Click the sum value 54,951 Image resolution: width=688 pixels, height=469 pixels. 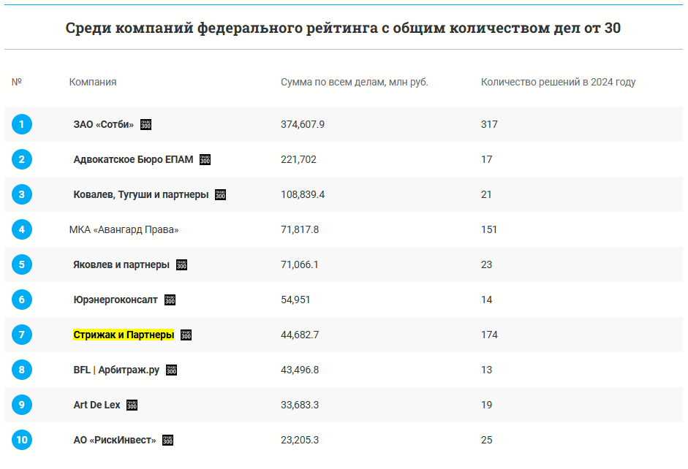[x=295, y=300]
